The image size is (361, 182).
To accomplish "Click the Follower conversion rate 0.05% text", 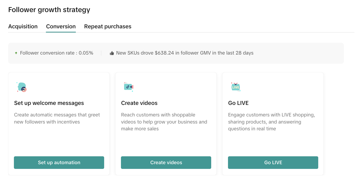I will pyautogui.click(x=56, y=53).
